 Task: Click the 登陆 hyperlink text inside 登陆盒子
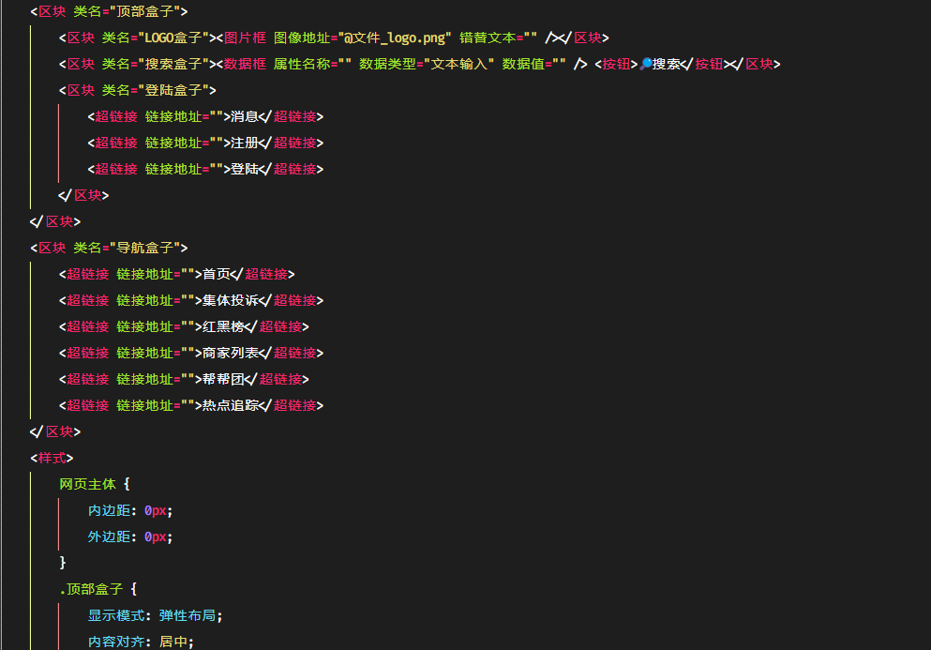pyautogui.click(x=245, y=169)
